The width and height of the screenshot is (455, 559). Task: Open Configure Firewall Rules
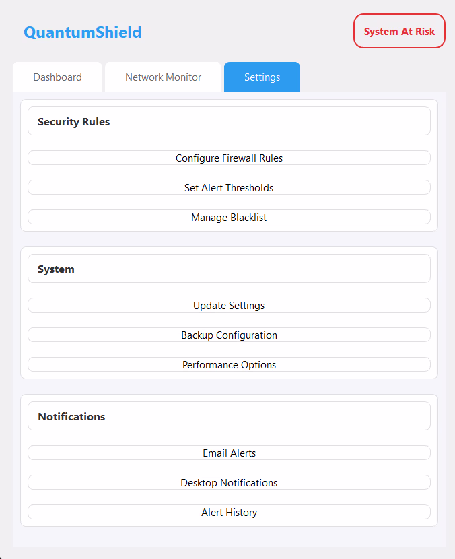pyautogui.click(x=229, y=158)
